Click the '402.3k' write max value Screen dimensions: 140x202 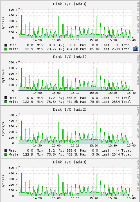tap(72, 154)
